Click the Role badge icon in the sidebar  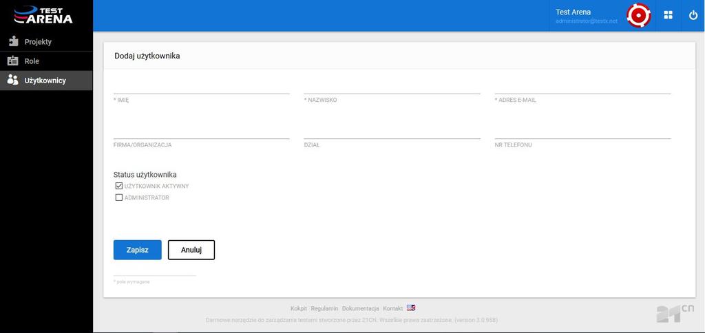(14, 61)
